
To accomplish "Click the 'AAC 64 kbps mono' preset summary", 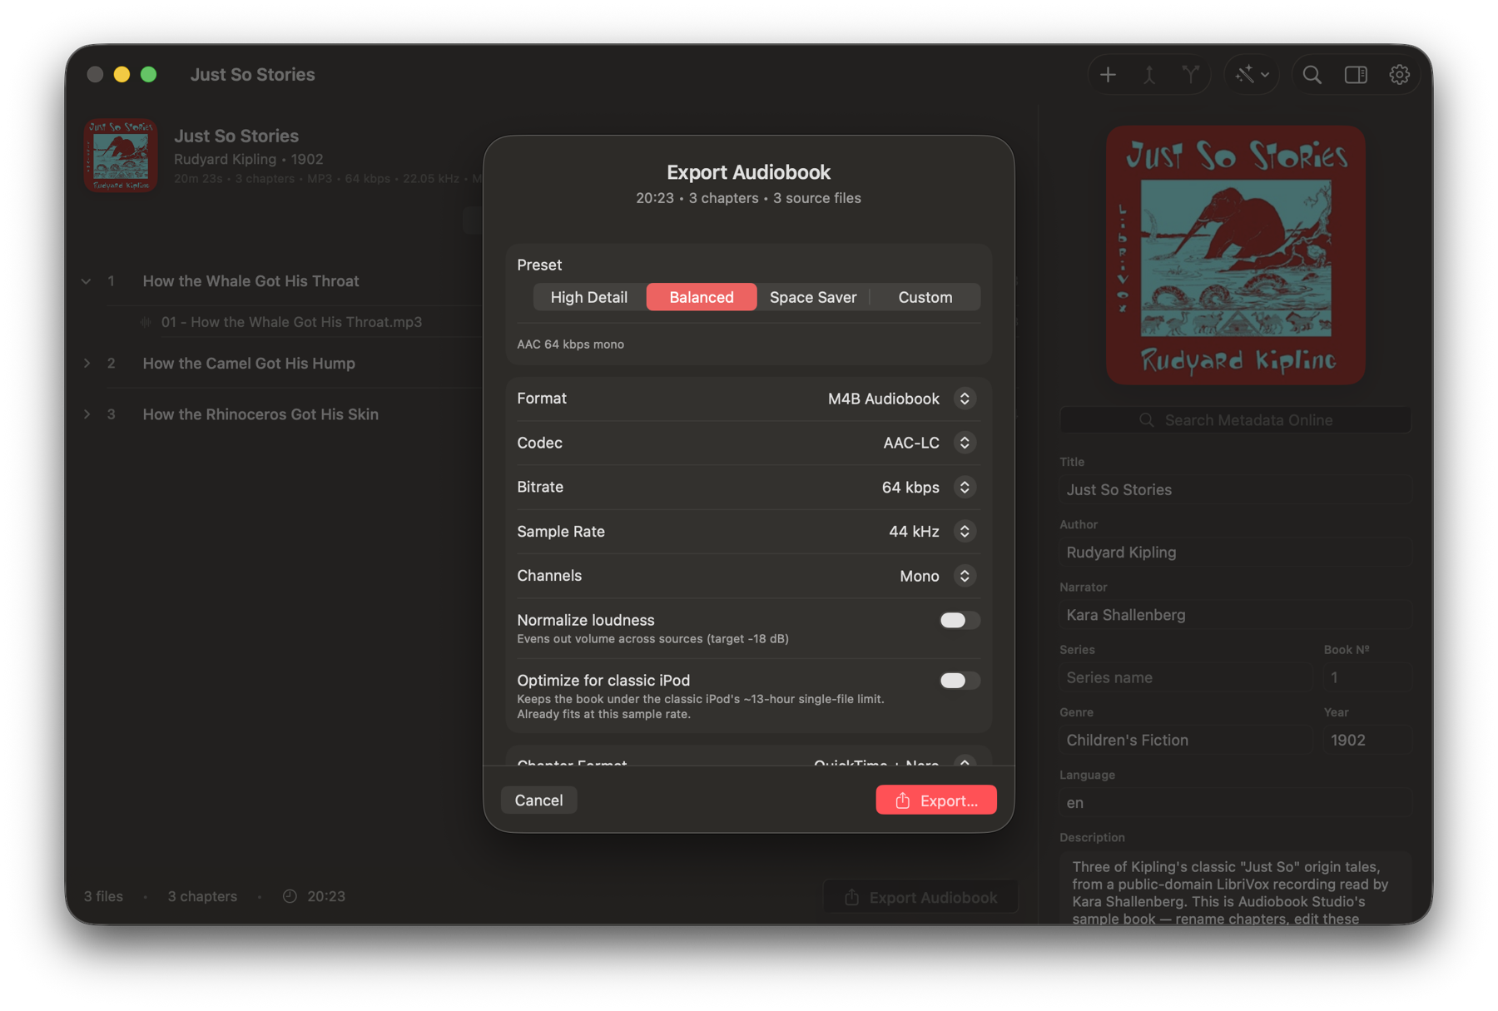I will coord(570,344).
